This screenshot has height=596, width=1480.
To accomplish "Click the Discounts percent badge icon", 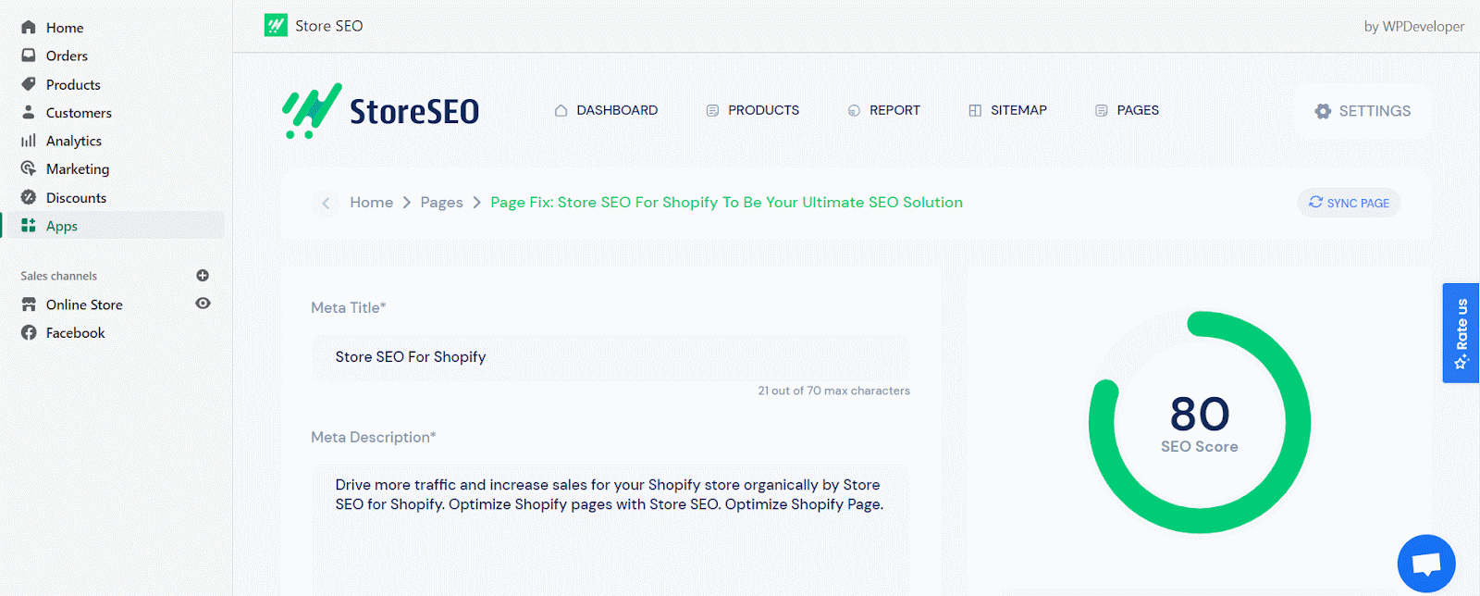I will pos(29,197).
